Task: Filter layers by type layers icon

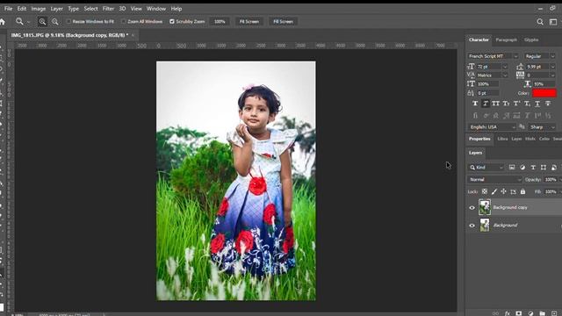Action: click(533, 168)
